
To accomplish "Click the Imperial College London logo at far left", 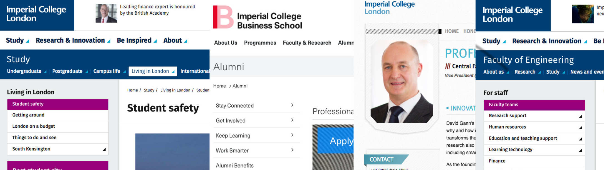I will click(36, 14).
